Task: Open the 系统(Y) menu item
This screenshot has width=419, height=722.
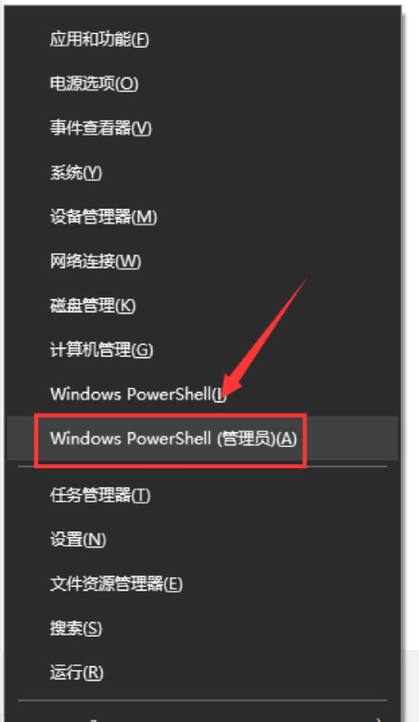Action: (203, 173)
